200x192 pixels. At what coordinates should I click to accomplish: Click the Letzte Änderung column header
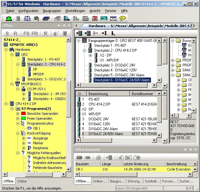pyautogui.click(x=144, y=164)
